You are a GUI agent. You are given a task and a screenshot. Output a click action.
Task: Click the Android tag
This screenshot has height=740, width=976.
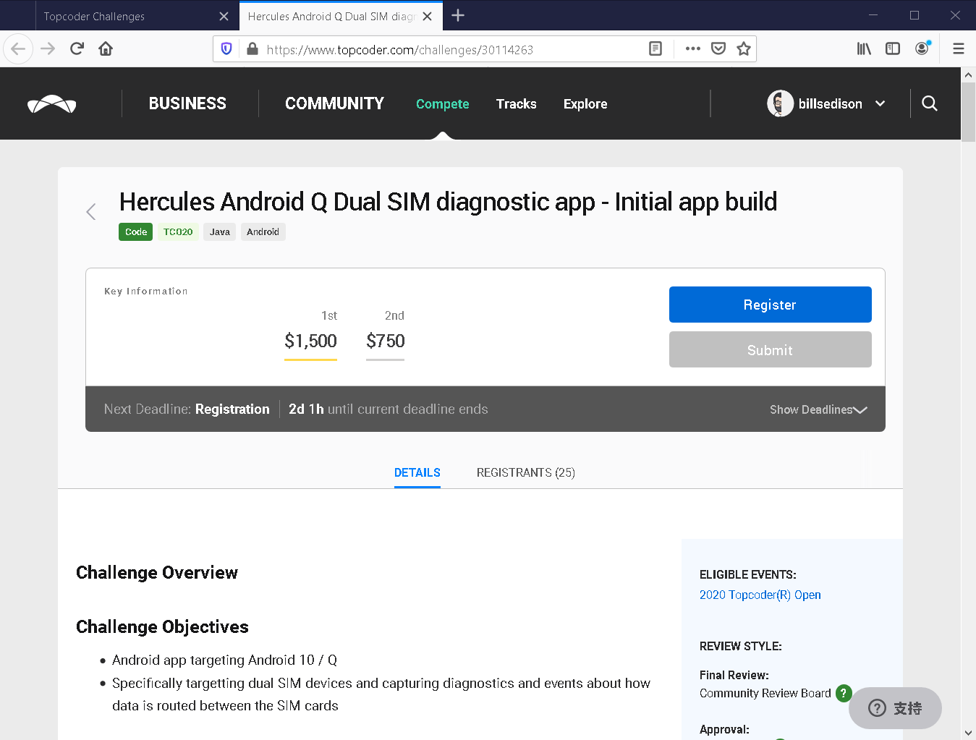[x=263, y=231]
